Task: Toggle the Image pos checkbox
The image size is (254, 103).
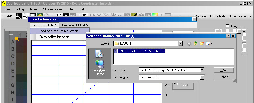Action: click(x=227, y=26)
